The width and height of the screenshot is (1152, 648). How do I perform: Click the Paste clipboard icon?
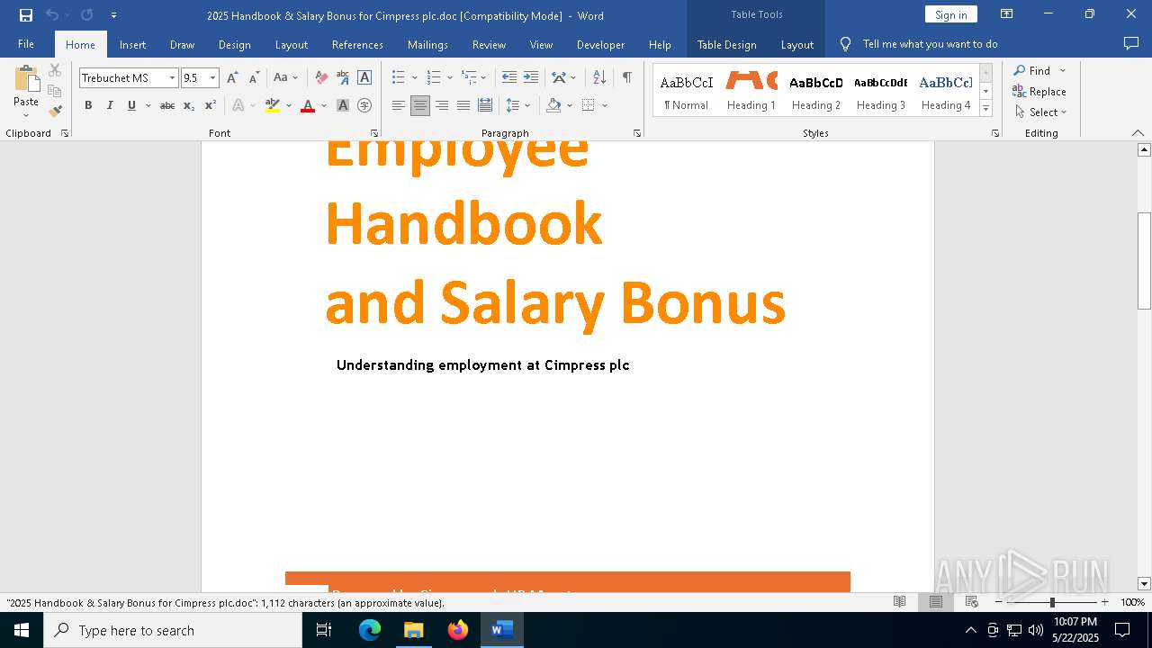click(26, 79)
